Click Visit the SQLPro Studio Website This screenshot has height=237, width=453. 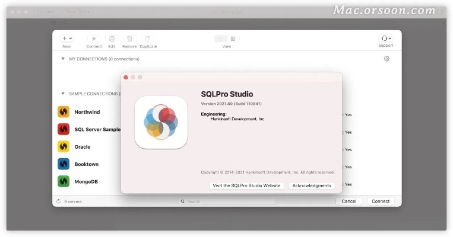click(x=246, y=185)
